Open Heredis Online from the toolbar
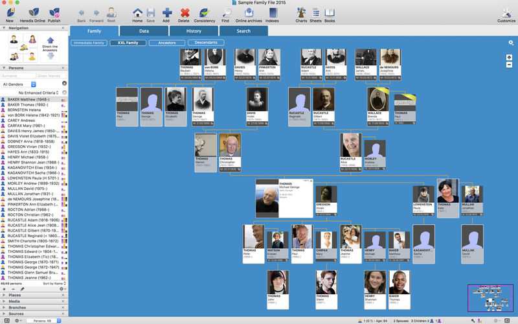Screen dimensions: 518x324 tap(33, 13)
